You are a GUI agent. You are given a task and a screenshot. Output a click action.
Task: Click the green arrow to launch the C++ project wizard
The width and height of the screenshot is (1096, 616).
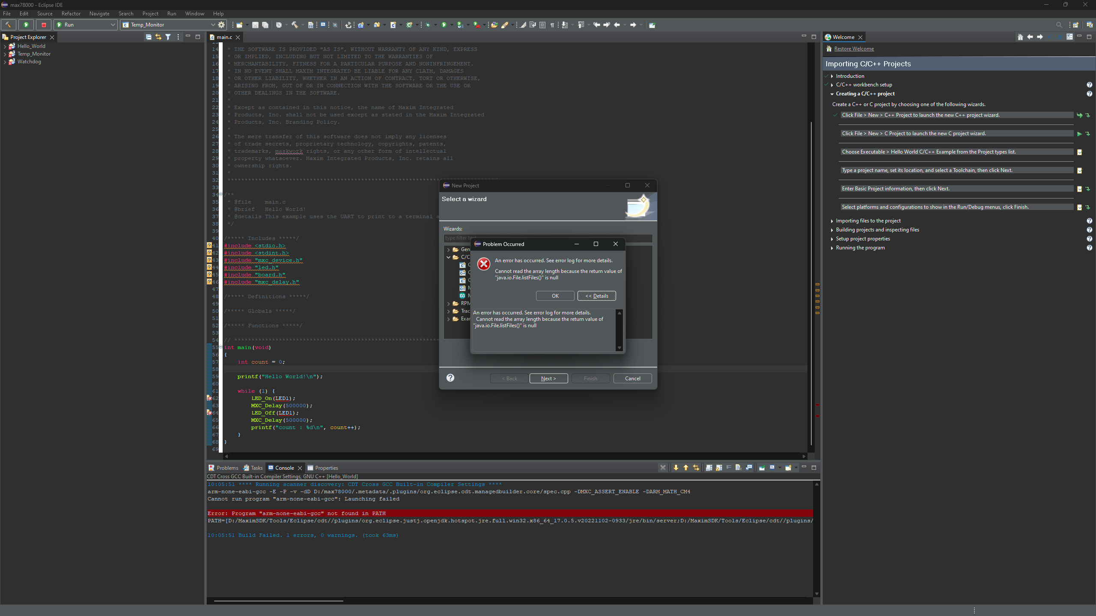click(x=1078, y=115)
